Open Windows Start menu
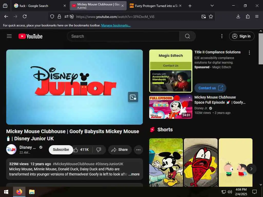The height and width of the screenshot is (197, 263). 6,192
